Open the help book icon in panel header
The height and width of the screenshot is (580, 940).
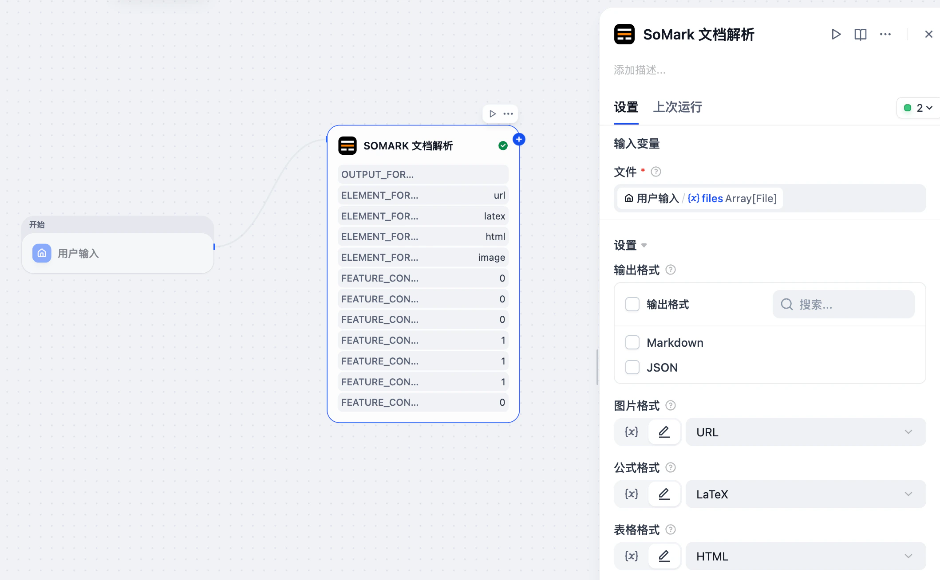pos(860,35)
